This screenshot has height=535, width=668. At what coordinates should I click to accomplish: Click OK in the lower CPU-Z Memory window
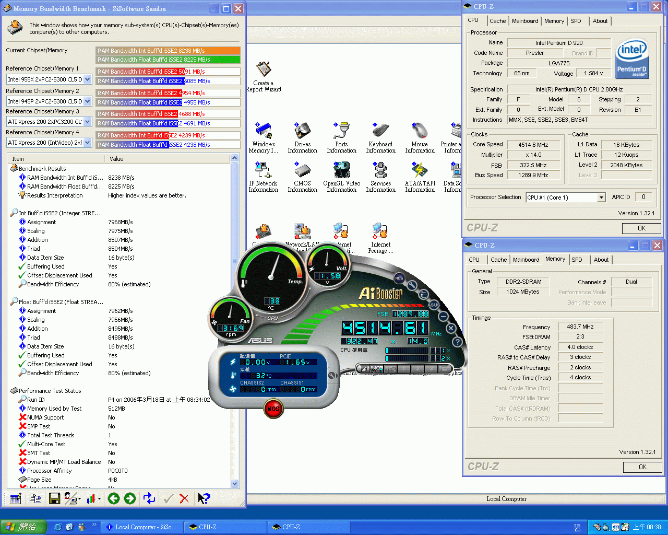[x=642, y=467]
